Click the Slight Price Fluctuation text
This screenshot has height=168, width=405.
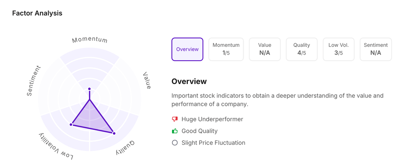(x=213, y=143)
